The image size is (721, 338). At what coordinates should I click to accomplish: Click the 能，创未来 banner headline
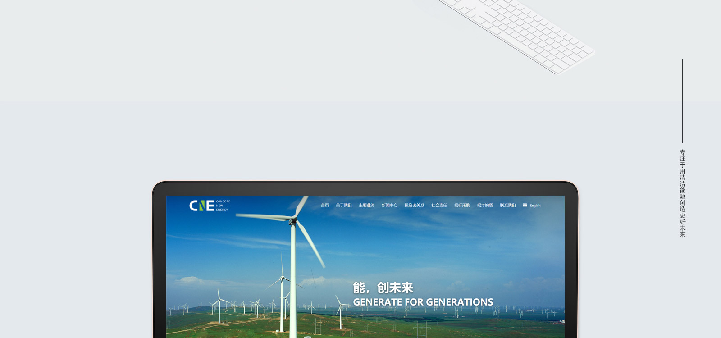coord(383,288)
